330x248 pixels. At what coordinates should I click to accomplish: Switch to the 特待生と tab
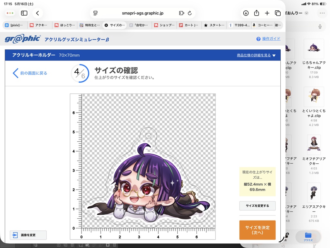click(90, 25)
